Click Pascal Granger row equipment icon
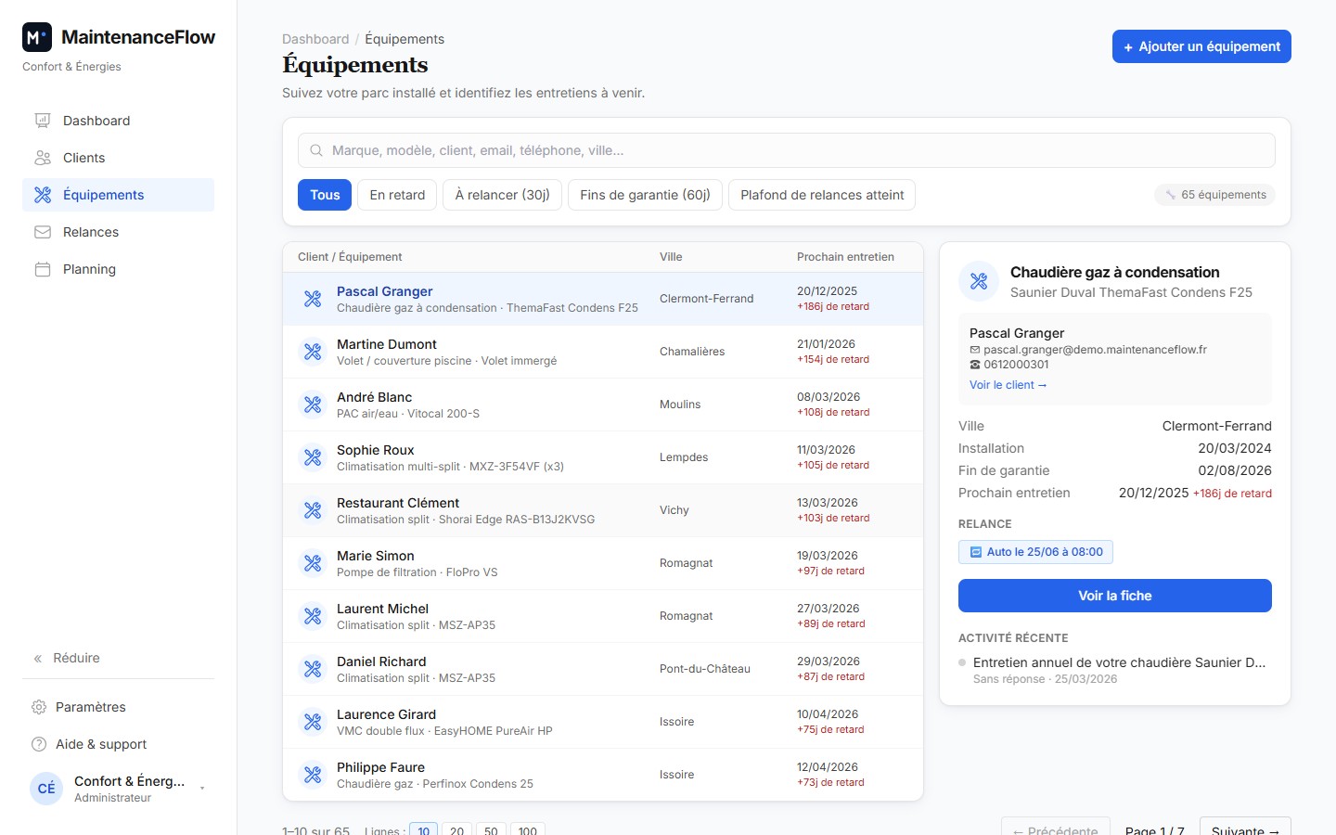 coord(313,299)
